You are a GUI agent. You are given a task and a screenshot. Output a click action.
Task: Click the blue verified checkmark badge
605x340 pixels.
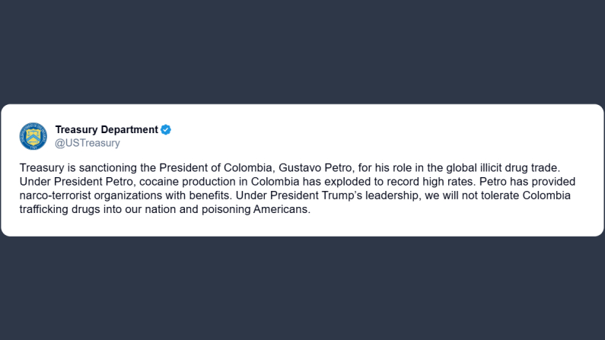(166, 129)
